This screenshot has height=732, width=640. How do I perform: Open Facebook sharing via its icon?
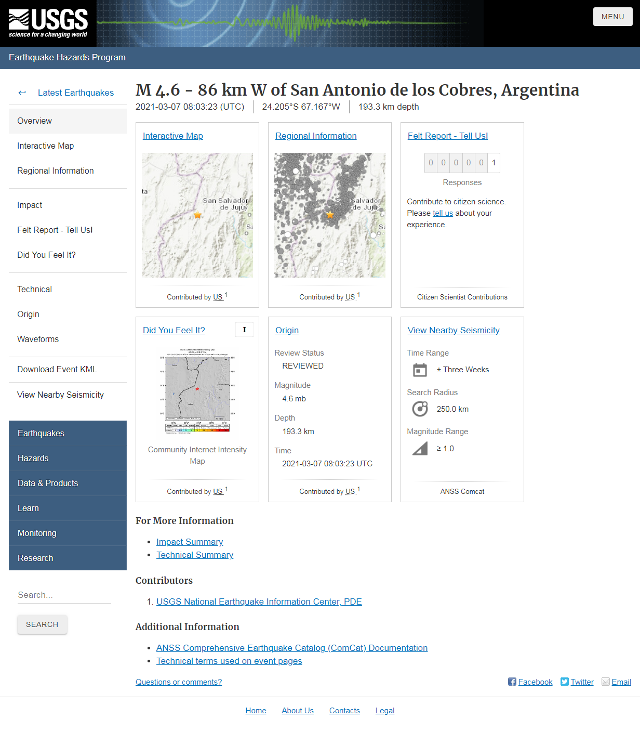[x=512, y=682]
